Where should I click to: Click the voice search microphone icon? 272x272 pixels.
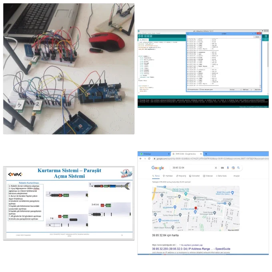click(x=228, y=168)
